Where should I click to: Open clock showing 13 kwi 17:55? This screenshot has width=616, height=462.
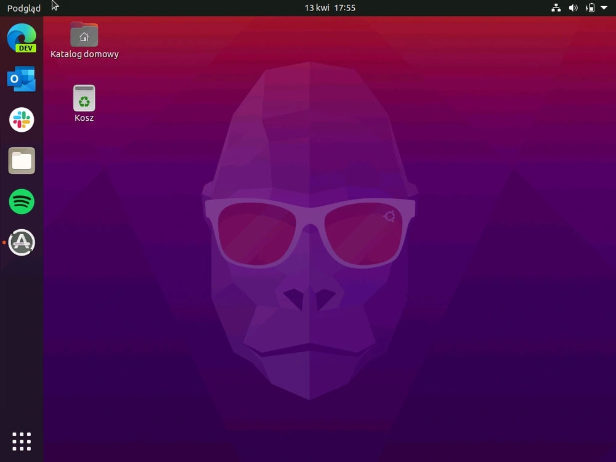(x=330, y=8)
